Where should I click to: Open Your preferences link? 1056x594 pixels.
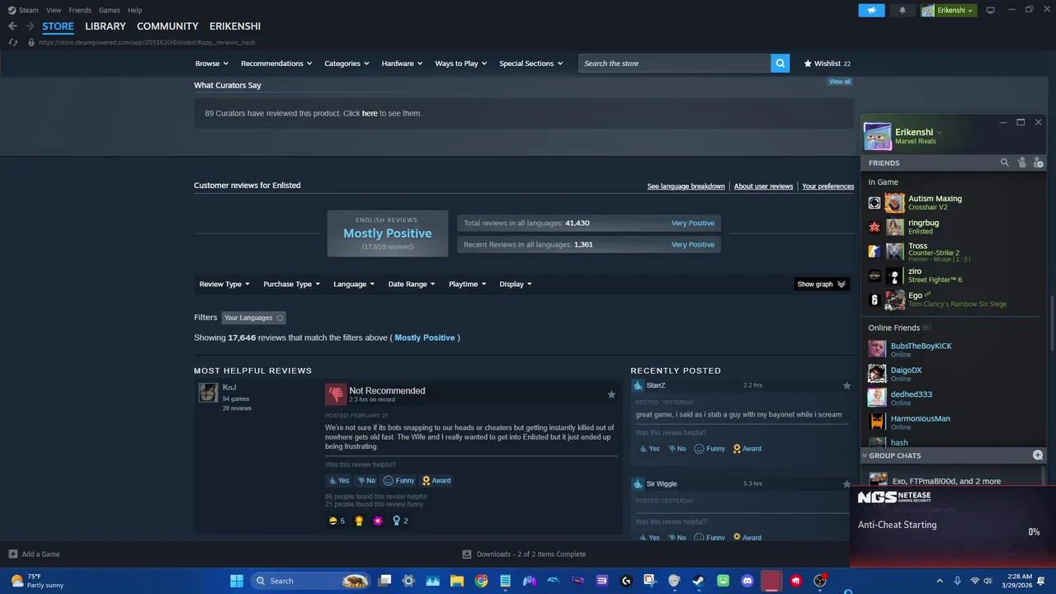(827, 186)
